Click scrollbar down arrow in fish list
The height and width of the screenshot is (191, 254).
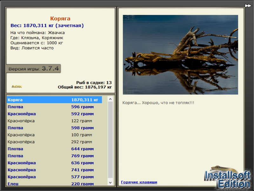pos(110,182)
